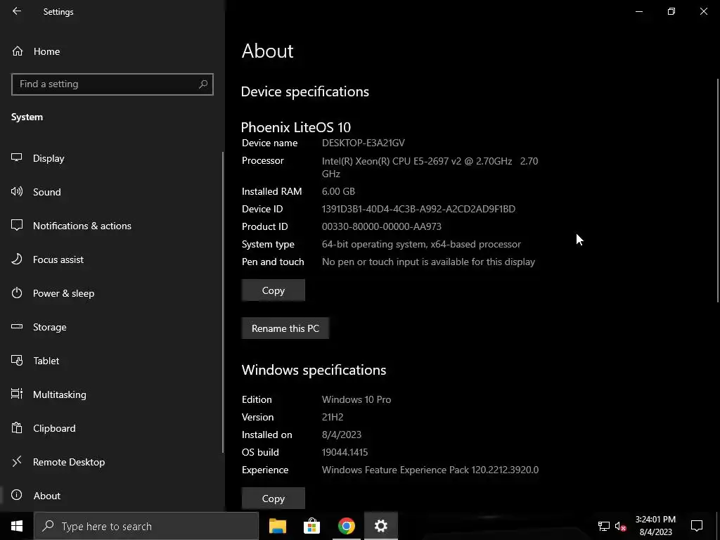Click the Notifications & actions icon
Viewport: 720px width, 540px height.
click(x=17, y=226)
